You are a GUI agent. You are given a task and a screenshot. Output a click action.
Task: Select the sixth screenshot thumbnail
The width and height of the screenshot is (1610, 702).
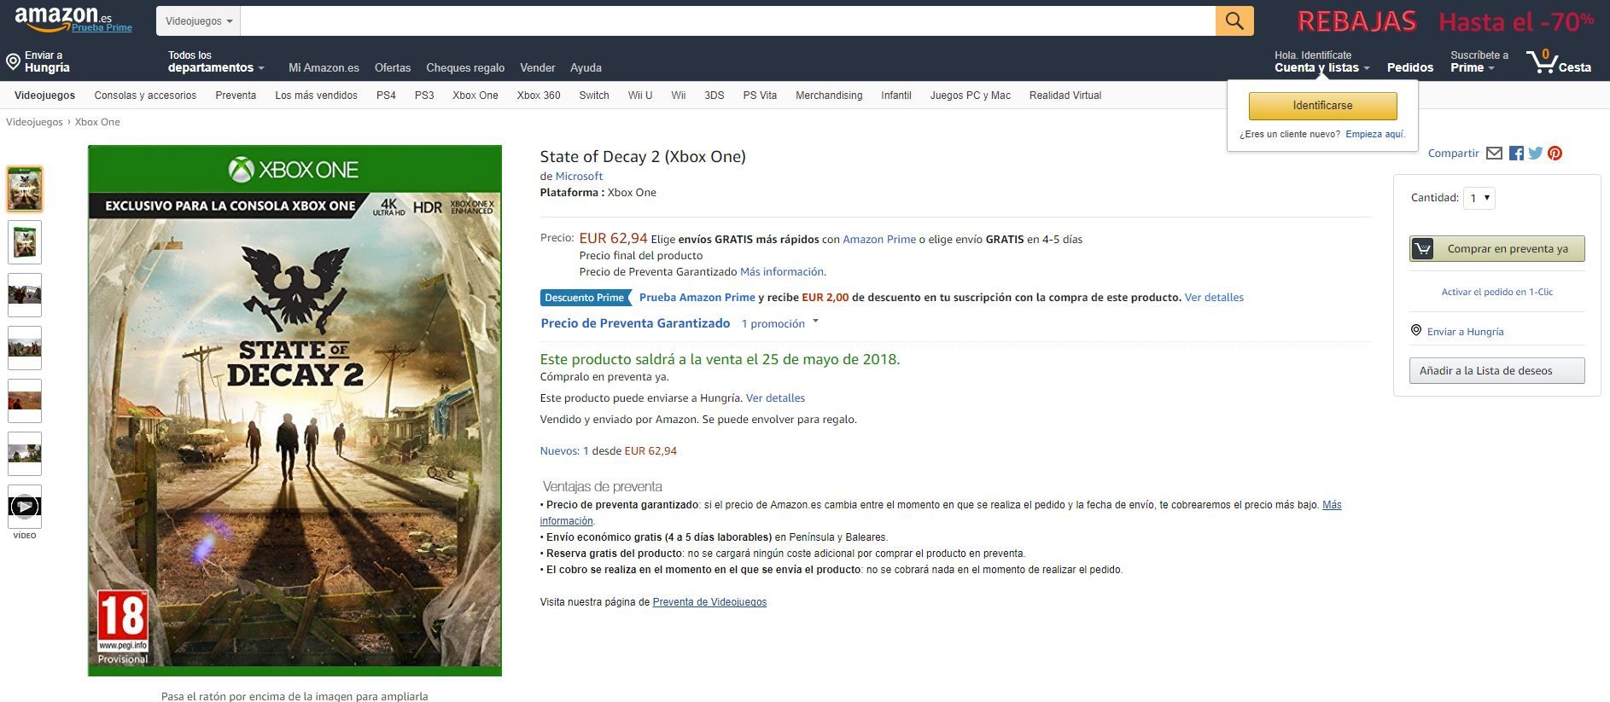(x=25, y=454)
